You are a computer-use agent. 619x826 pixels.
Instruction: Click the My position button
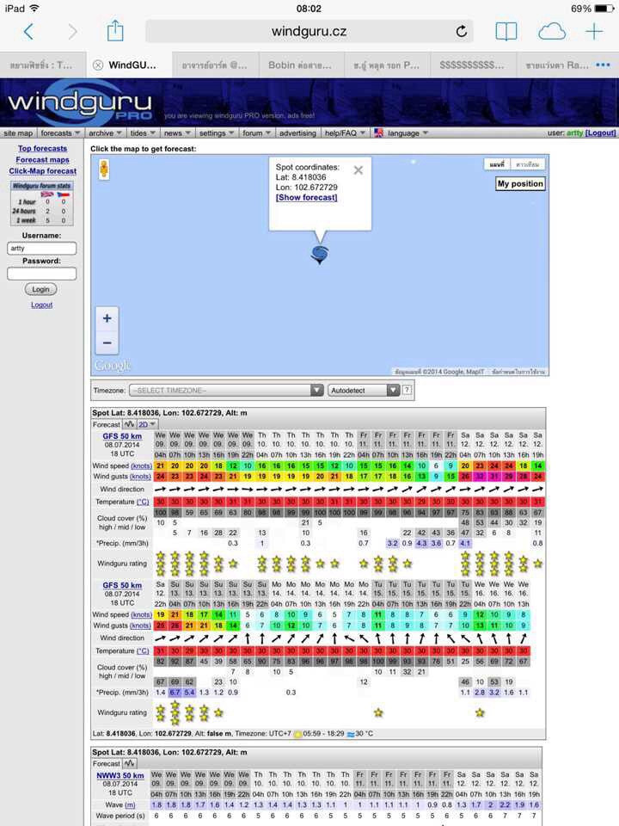point(520,184)
